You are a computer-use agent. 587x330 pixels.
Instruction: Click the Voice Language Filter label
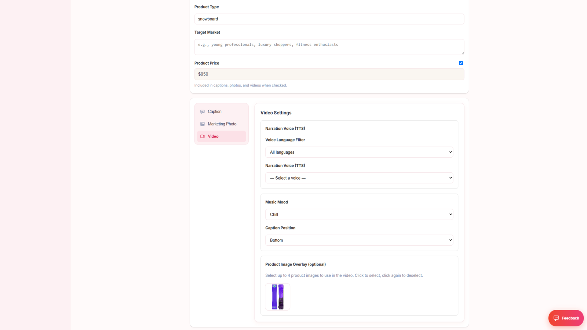coord(285,140)
